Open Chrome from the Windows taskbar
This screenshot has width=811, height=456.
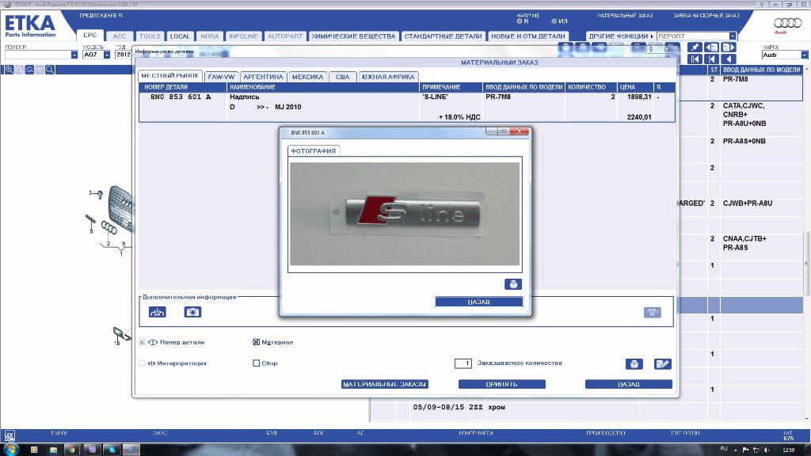click(x=71, y=449)
